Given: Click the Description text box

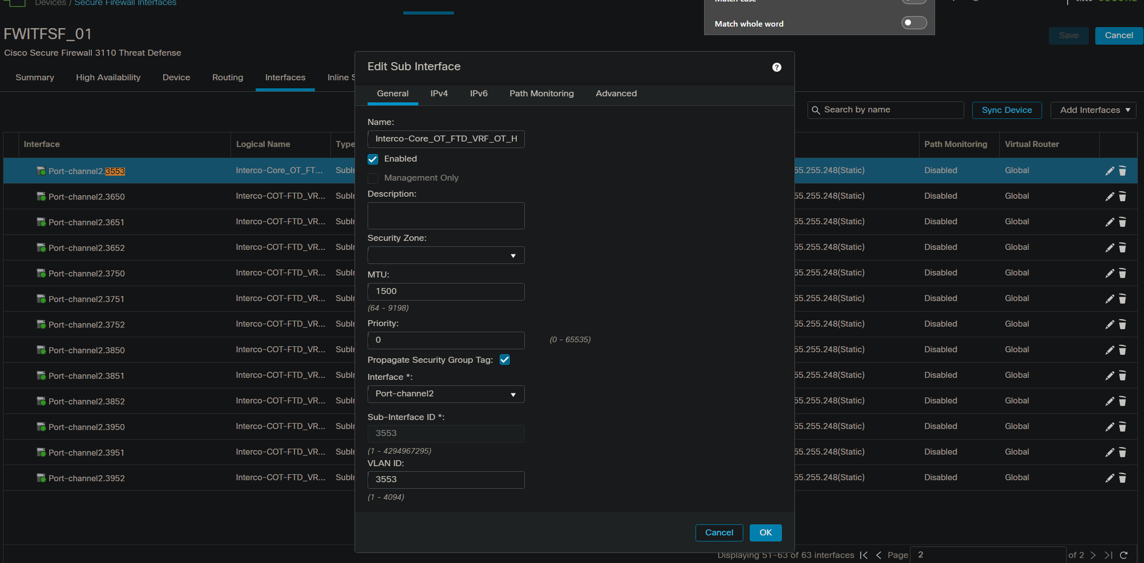Looking at the screenshot, I should [446, 216].
